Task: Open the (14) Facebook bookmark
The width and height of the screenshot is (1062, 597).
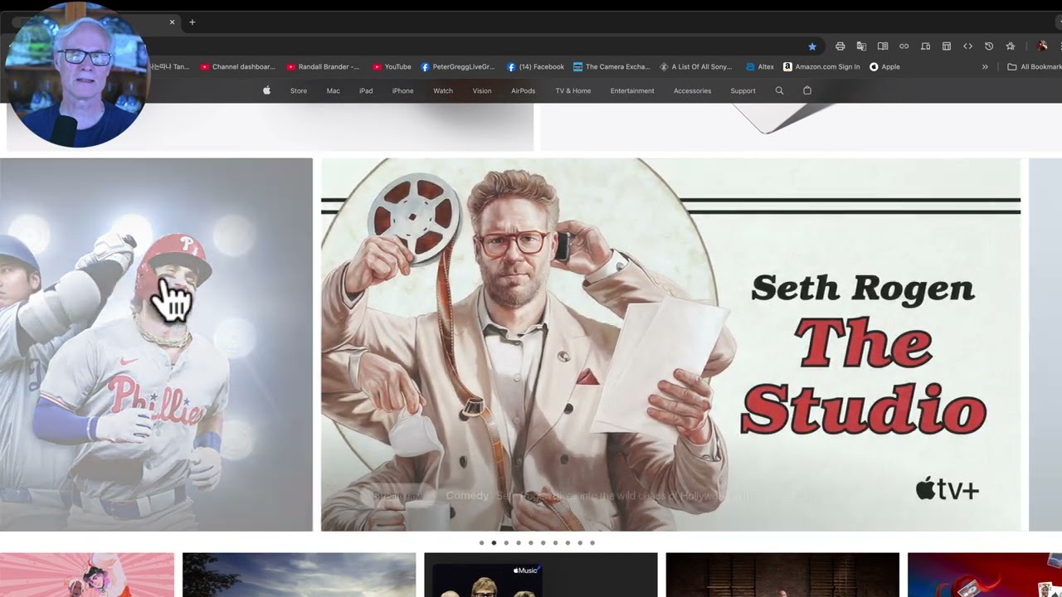Action: [535, 67]
